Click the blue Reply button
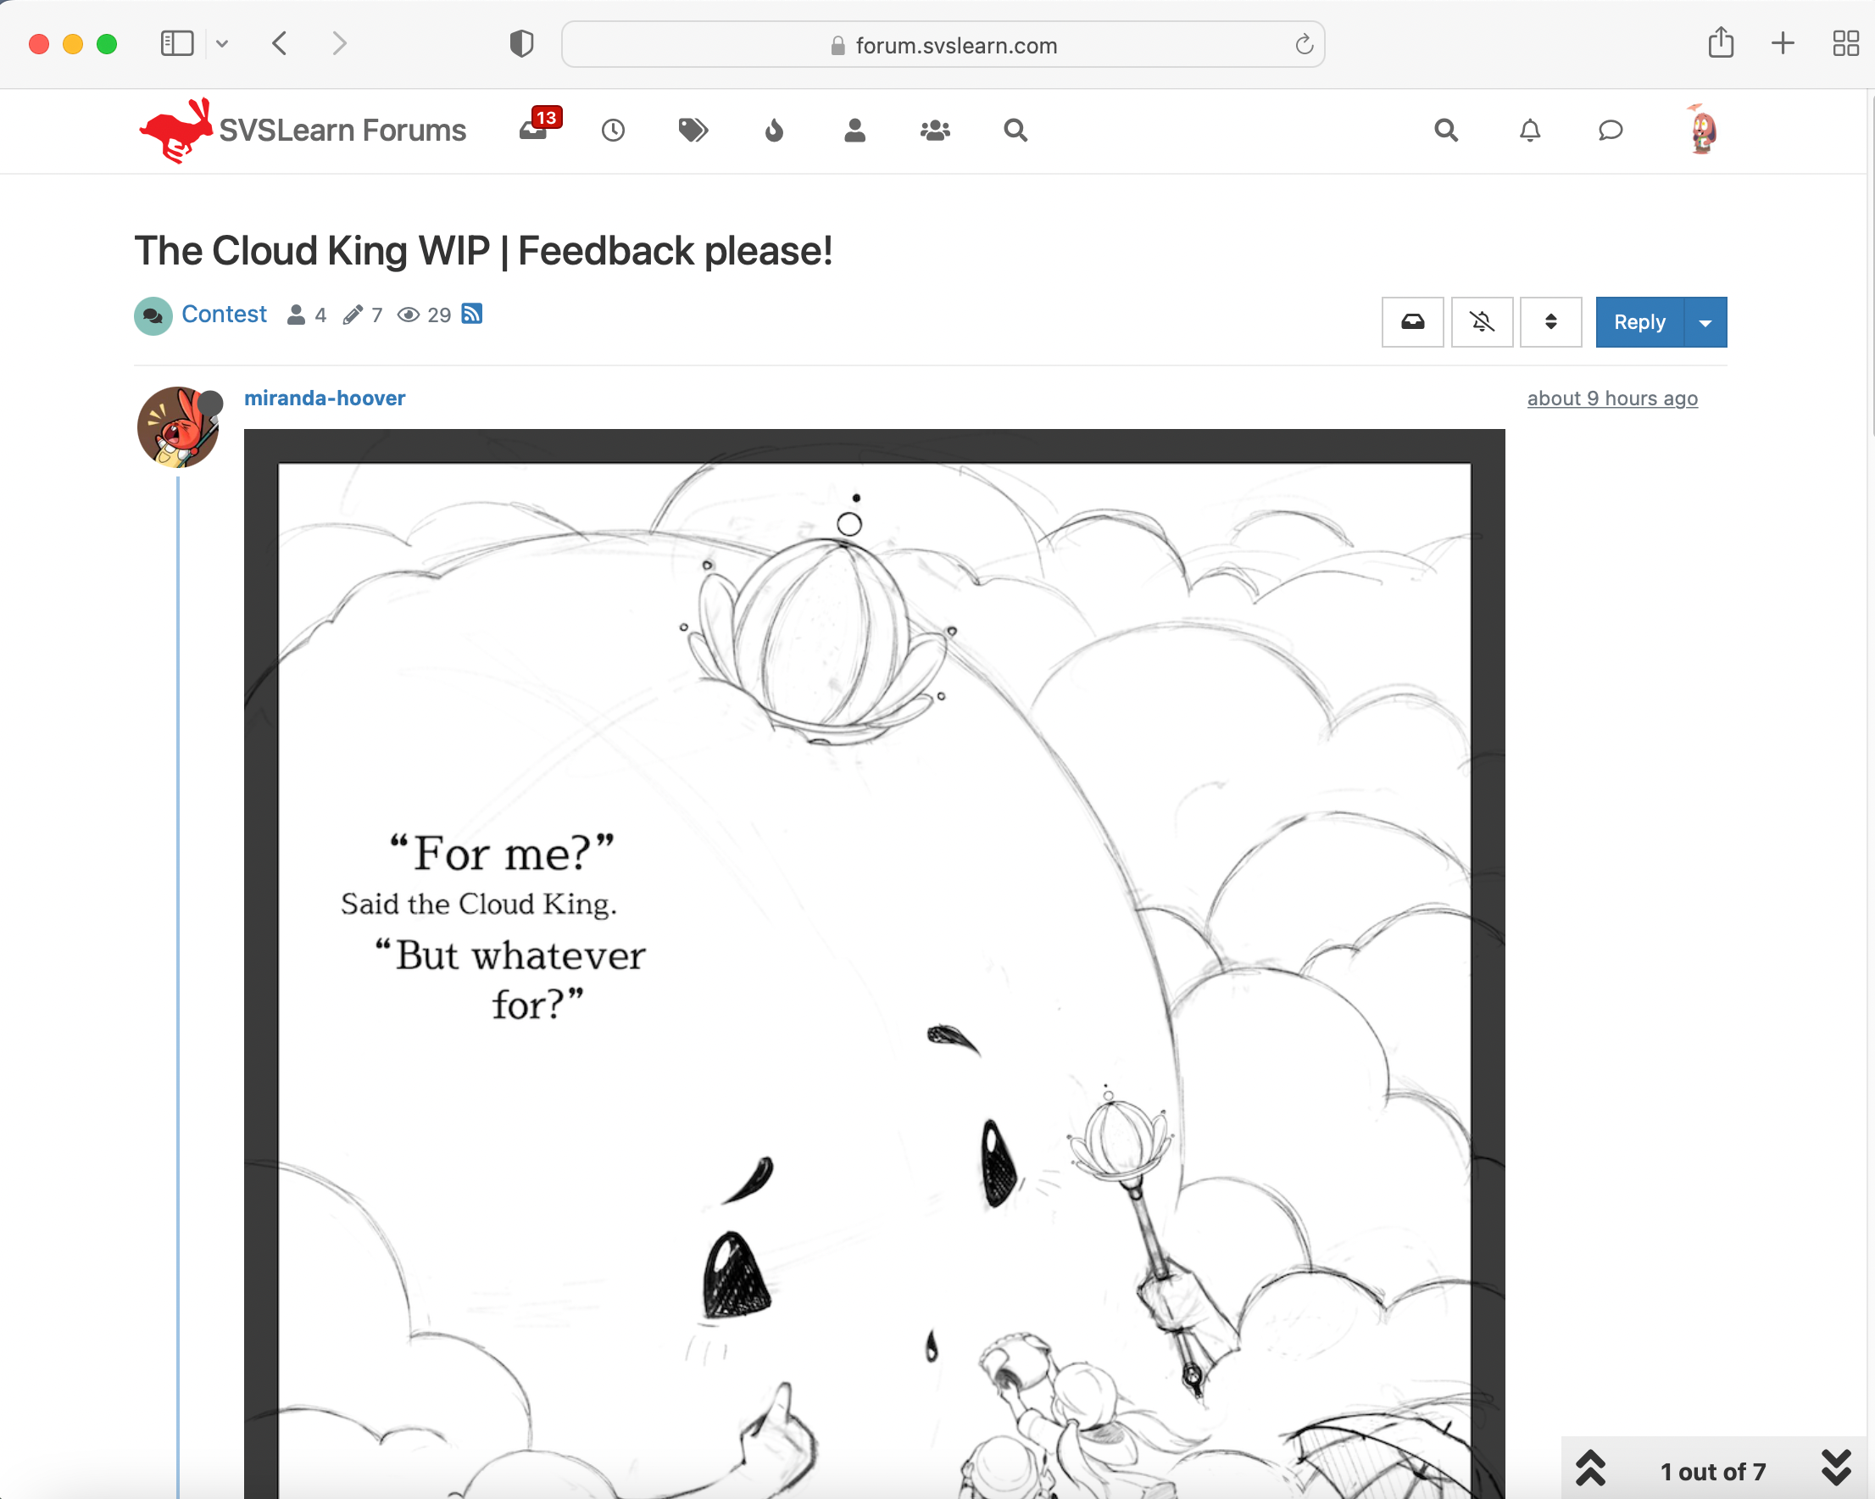1875x1499 pixels. pos(1639,322)
